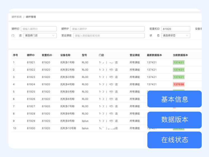Click the bplus model in row 9
209x157 pixels.
[x=85, y=121]
